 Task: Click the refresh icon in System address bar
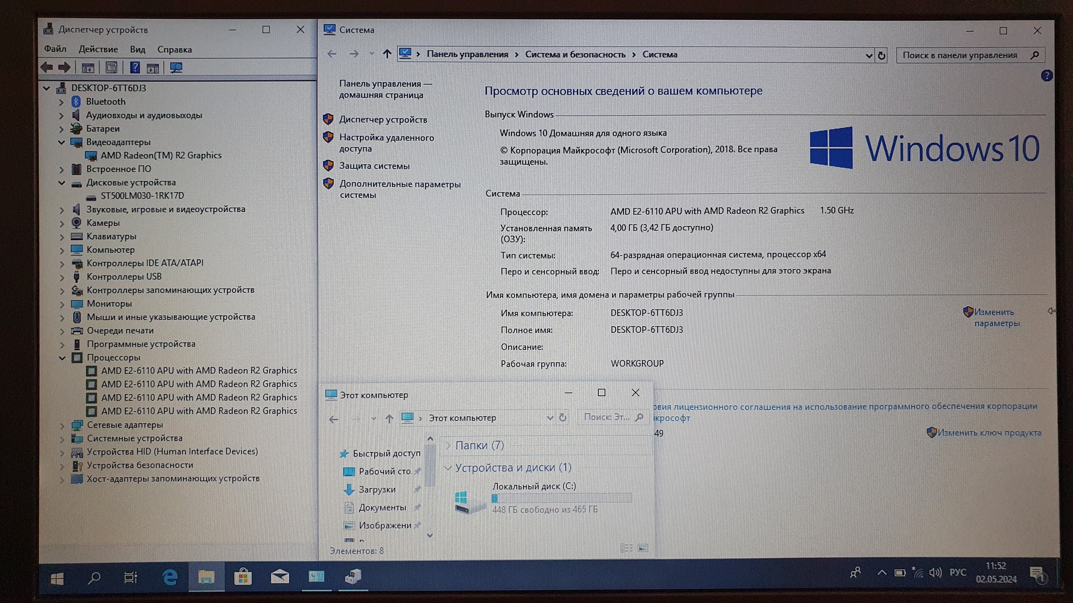click(882, 55)
